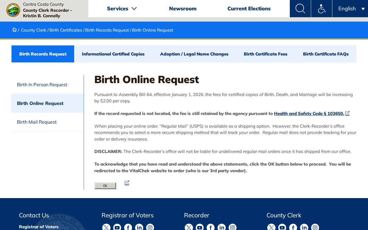Go to Newsroom in top navigation
368x230 pixels.
point(183,9)
